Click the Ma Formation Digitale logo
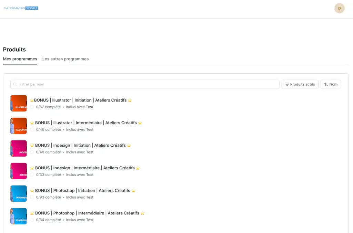This screenshot has width=353, height=233. click(21, 8)
